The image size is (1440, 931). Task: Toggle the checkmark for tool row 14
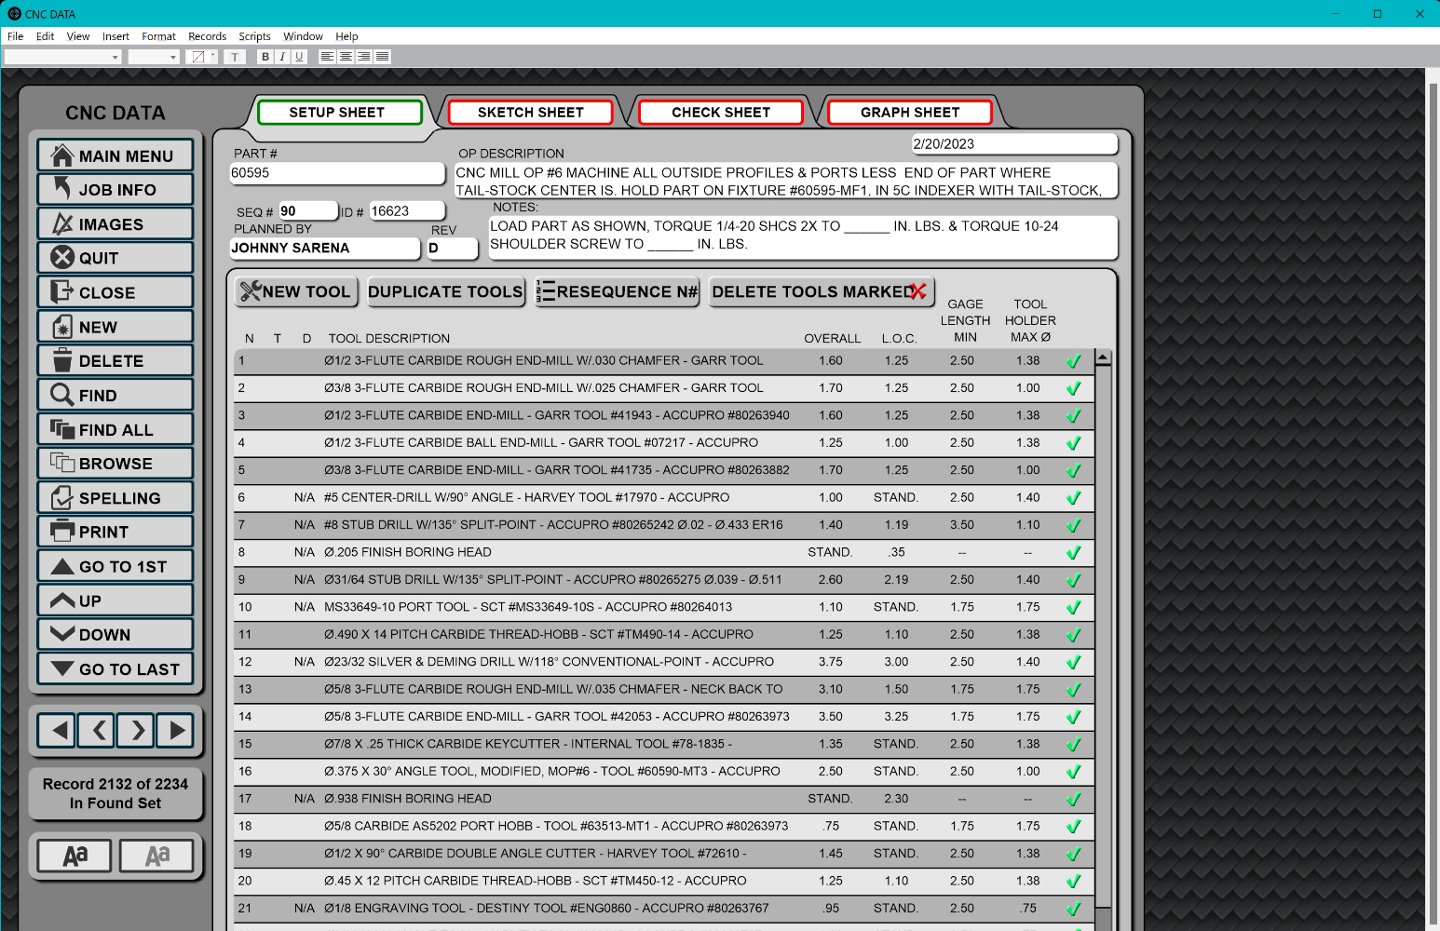1073,717
